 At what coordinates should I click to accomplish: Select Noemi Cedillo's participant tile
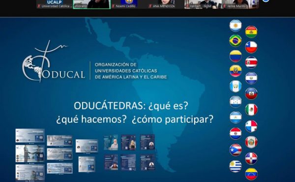pos(129,4)
